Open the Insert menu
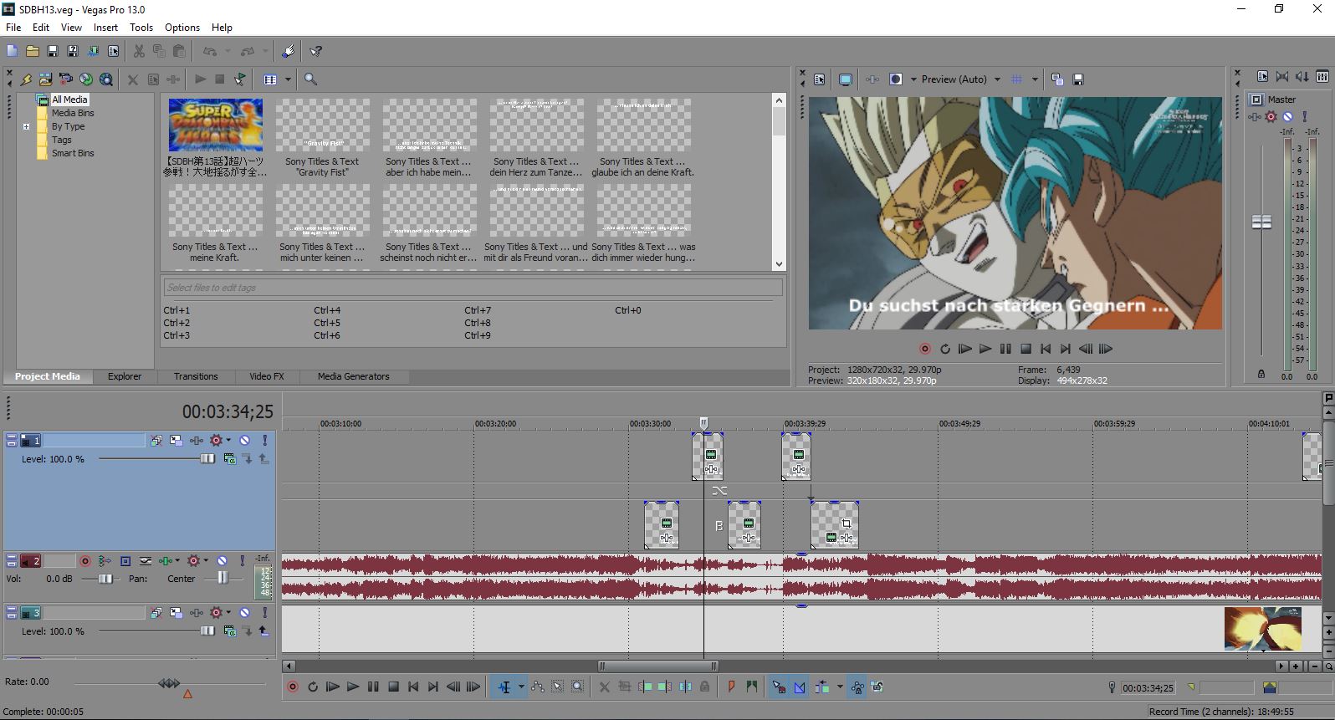The width and height of the screenshot is (1335, 720). point(105,28)
